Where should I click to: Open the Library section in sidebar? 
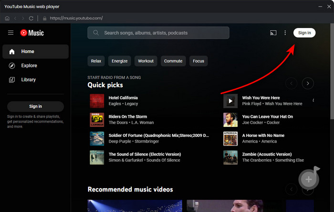(x=28, y=80)
